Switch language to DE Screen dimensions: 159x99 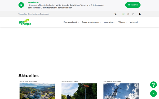(x=123, y=14)
